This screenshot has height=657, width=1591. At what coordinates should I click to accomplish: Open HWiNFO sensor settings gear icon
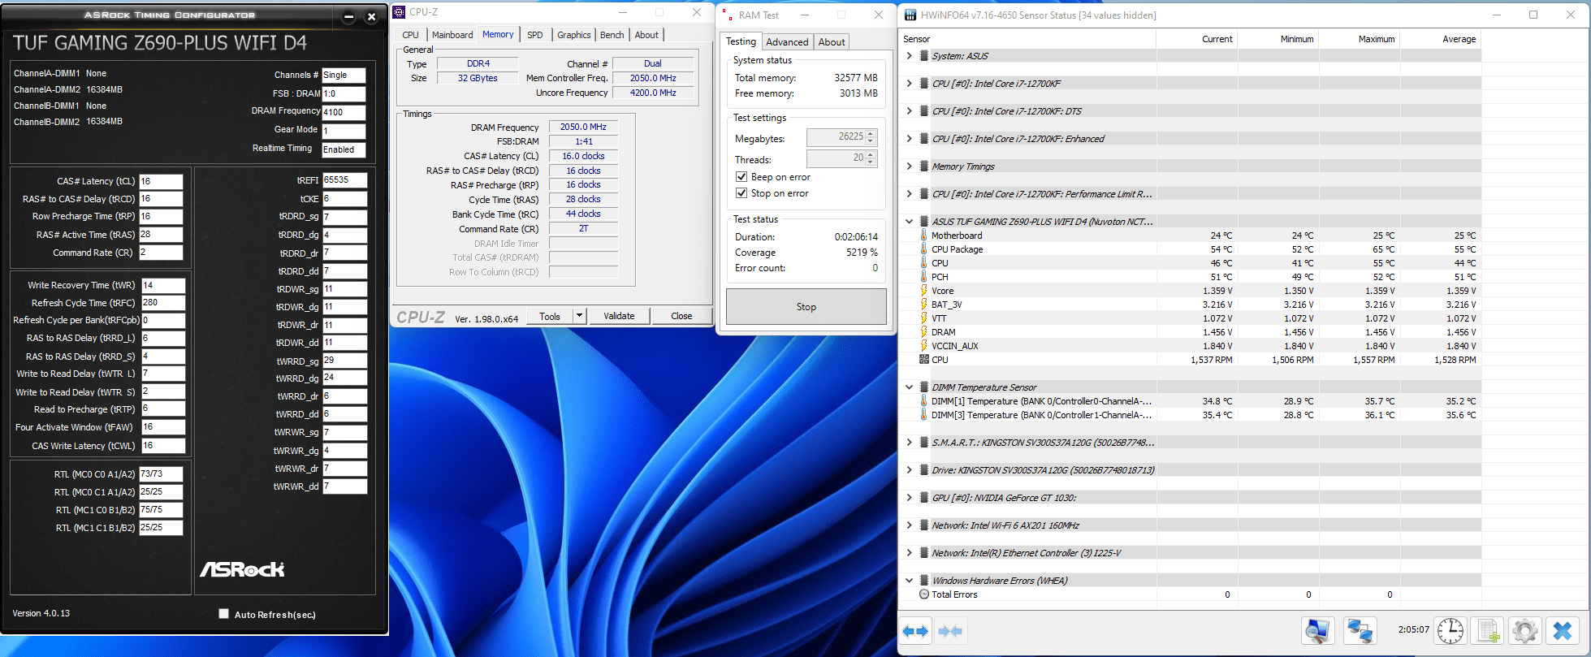[x=1524, y=631]
